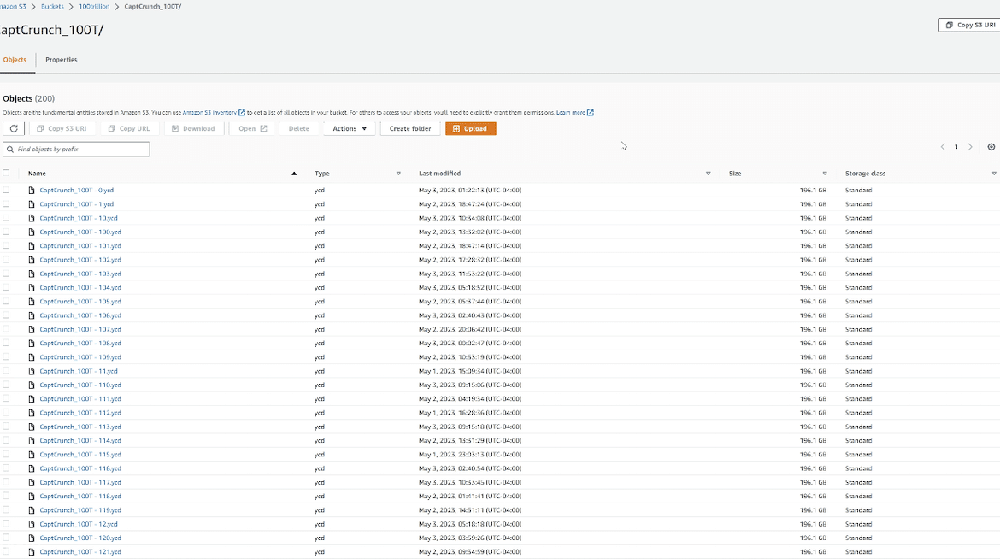Open the Actions dropdown menu
The width and height of the screenshot is (1000, 559).
pyautogui.click(x=350, y=128)
